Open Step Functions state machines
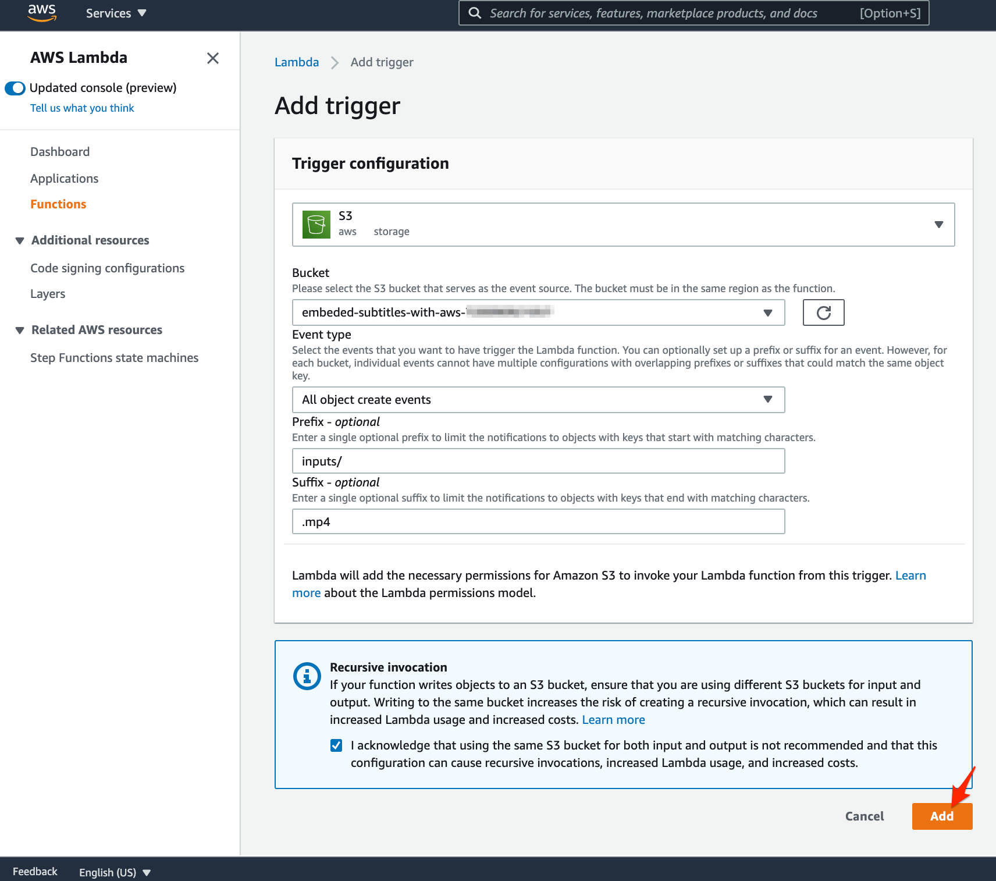This screenshot has height=881, width=996. [x=115, y=358]
